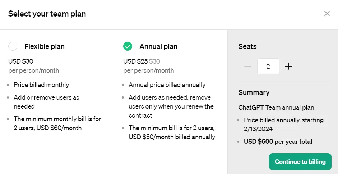Image resolution: width=338 pixels, height=174 pixels.
Task: Click the "Add or remove users as needed" bullet
Action: point(46,102)
